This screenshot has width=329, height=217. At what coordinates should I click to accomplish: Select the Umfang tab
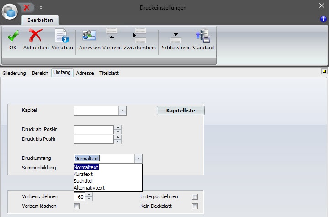(x=62, y=72)
